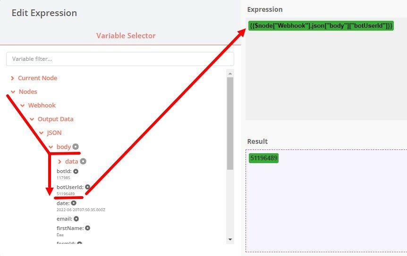Click the circle icon next to body
Screen dimensions: 407x256
pyautogui.click(x=76, y=147)
